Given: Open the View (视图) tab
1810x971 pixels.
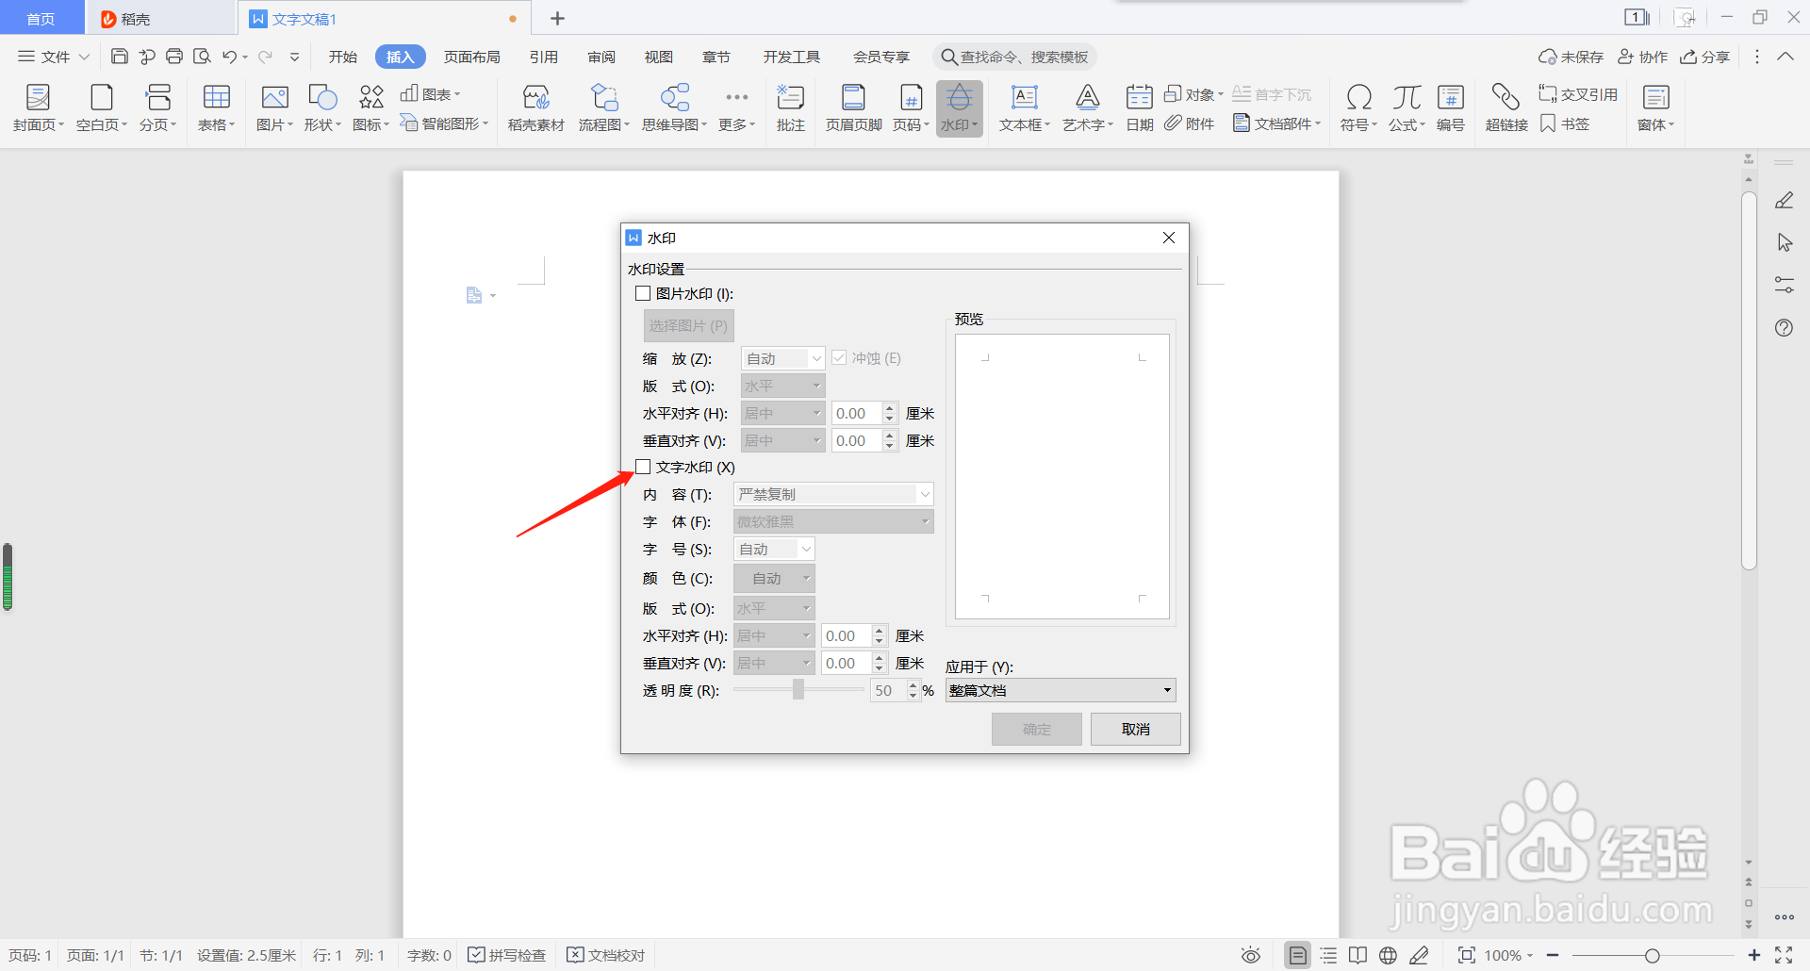Looking at the screenshot, I should point(659,57).
